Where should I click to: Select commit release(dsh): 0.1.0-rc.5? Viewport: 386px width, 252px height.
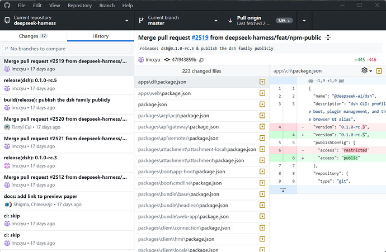click(x=67, y=84)
